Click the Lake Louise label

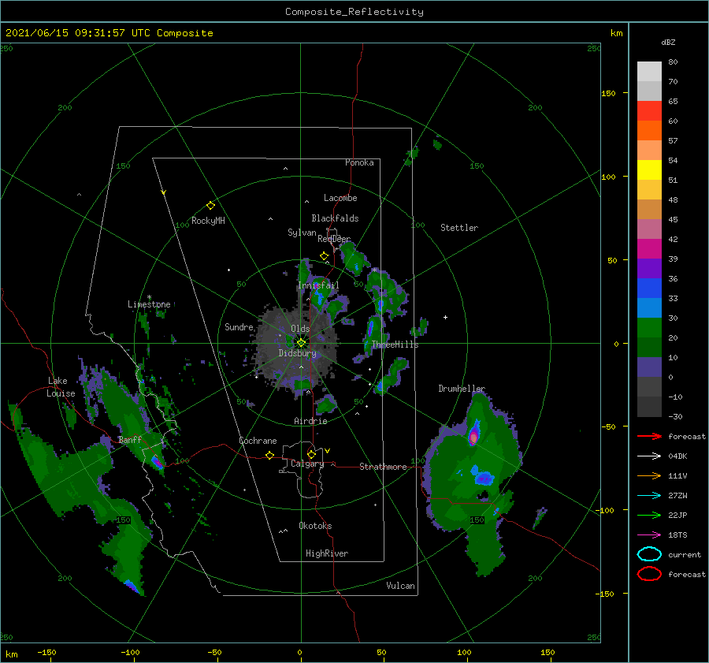pyautogui.click(x=61, y=387)
